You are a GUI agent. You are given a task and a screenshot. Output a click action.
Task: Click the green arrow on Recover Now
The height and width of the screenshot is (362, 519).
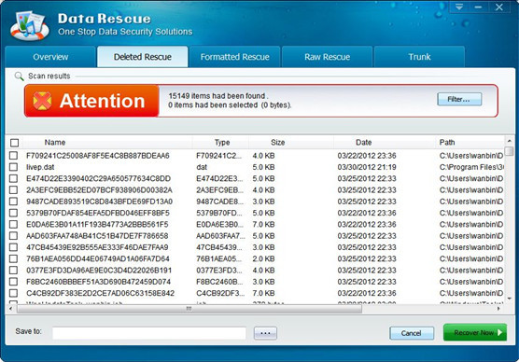click(x=499, y=332)
